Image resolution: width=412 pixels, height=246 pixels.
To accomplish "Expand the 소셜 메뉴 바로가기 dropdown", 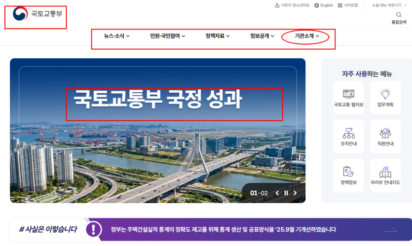I will pyautogui.click(x=389, y=5).
